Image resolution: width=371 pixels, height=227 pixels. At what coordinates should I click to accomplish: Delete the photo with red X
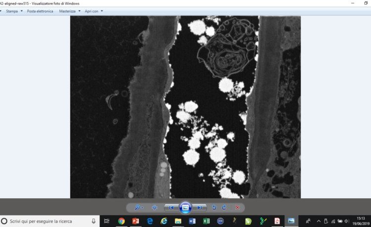(x=237, y=208)
